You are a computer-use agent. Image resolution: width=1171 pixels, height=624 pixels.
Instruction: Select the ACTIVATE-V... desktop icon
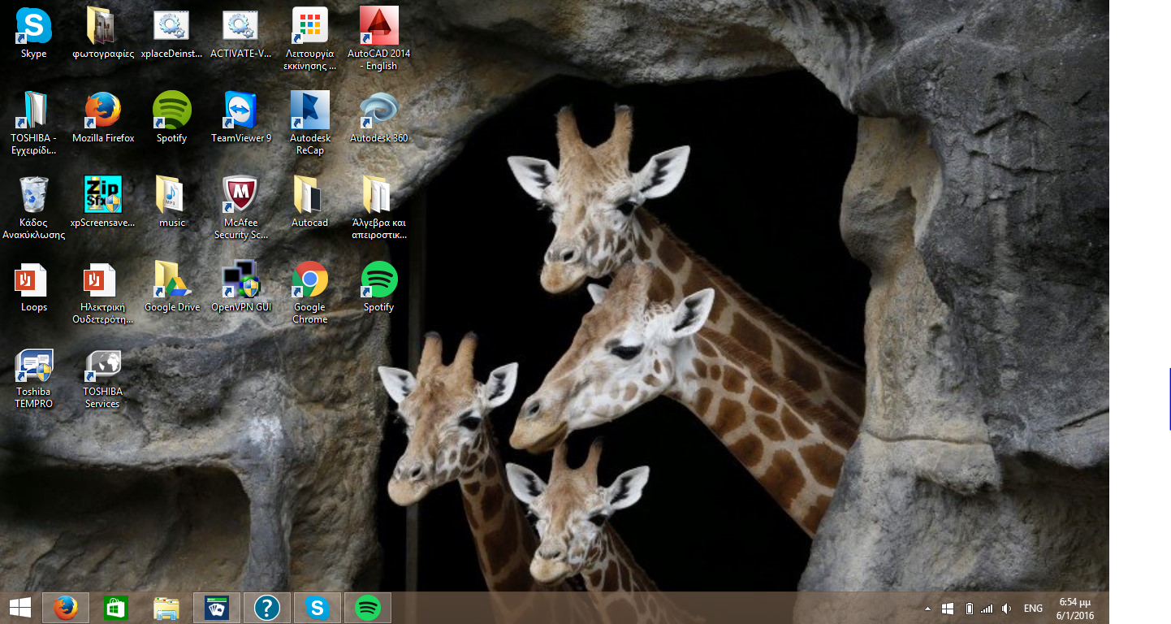[241, 34]
